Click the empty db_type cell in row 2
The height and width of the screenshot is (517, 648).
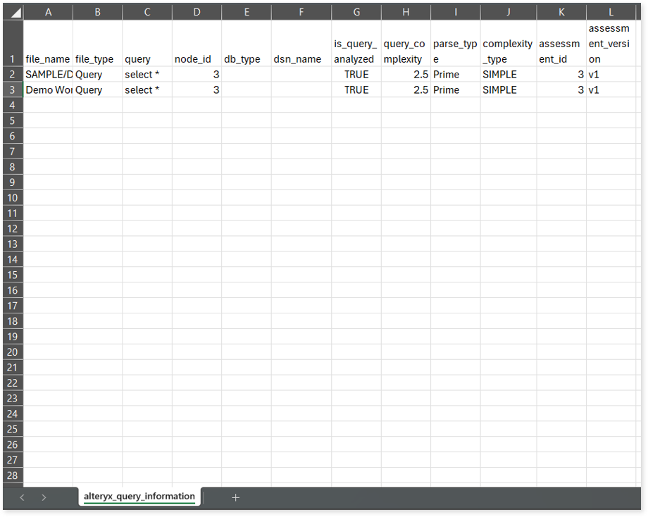246,75
